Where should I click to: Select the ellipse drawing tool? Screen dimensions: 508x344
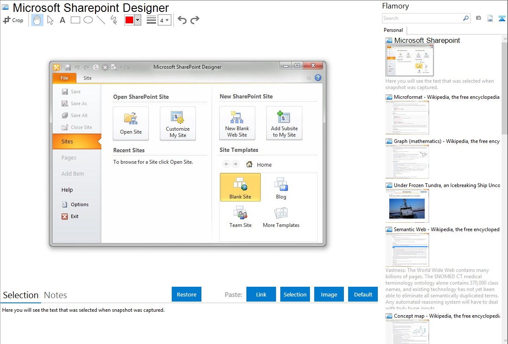(x=88, y=20)
